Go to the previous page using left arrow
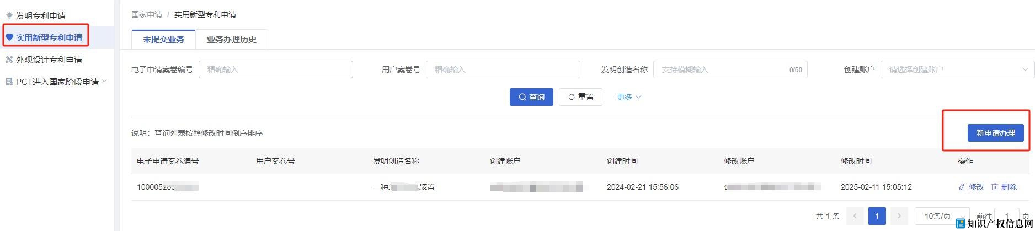This screenshot has height=231, width=1035. click(x=855, y=216)
